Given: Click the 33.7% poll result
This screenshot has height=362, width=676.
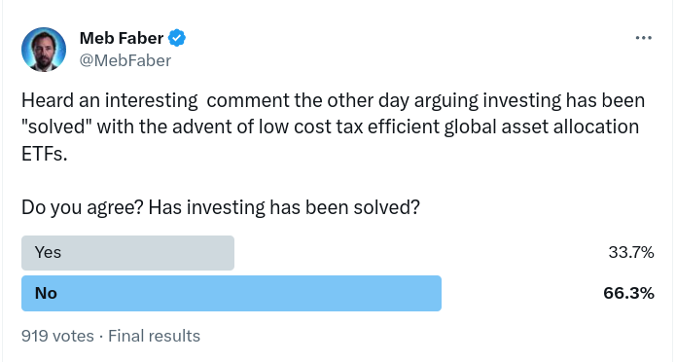Looking at the screenshot, I should (x=631, y=252).
